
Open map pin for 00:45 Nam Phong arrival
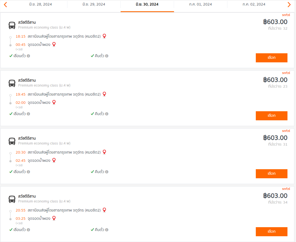(54, 44)
